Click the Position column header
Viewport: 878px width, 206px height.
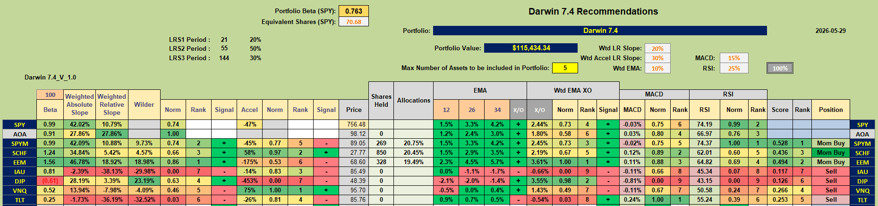831,110
